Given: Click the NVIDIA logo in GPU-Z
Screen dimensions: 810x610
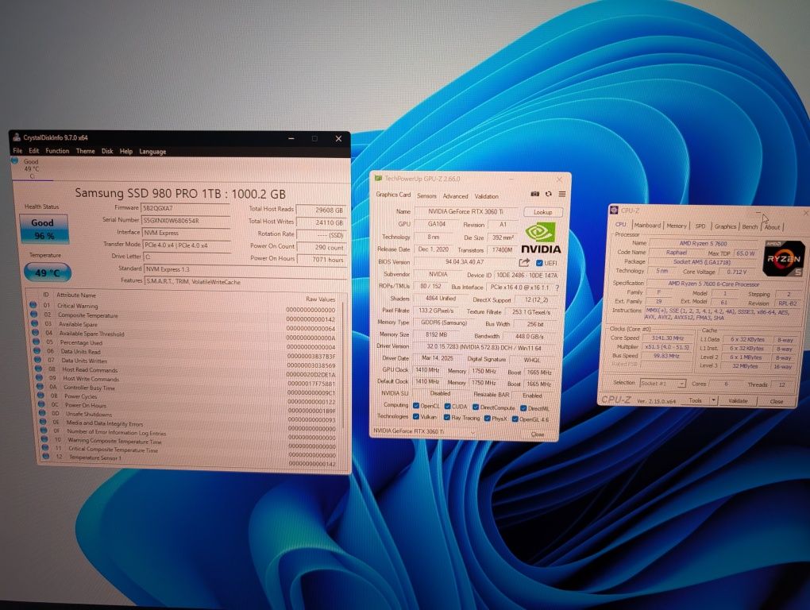Looking at the screenshot, I should [x=541, y=238].
